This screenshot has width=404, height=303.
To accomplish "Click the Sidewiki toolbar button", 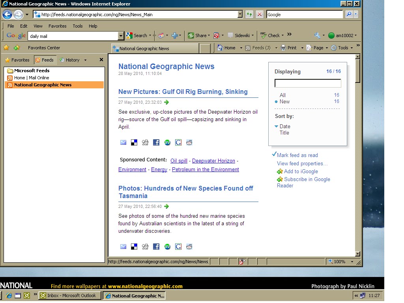I will pos(239,36).
